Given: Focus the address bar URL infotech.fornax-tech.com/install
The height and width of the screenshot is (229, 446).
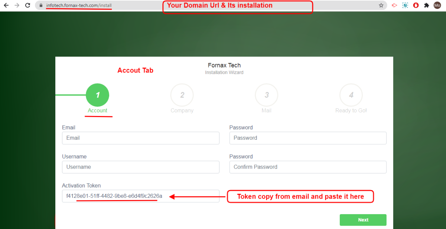Looking at the screenshot, I should pyautogui.click(x=79, y=6).
